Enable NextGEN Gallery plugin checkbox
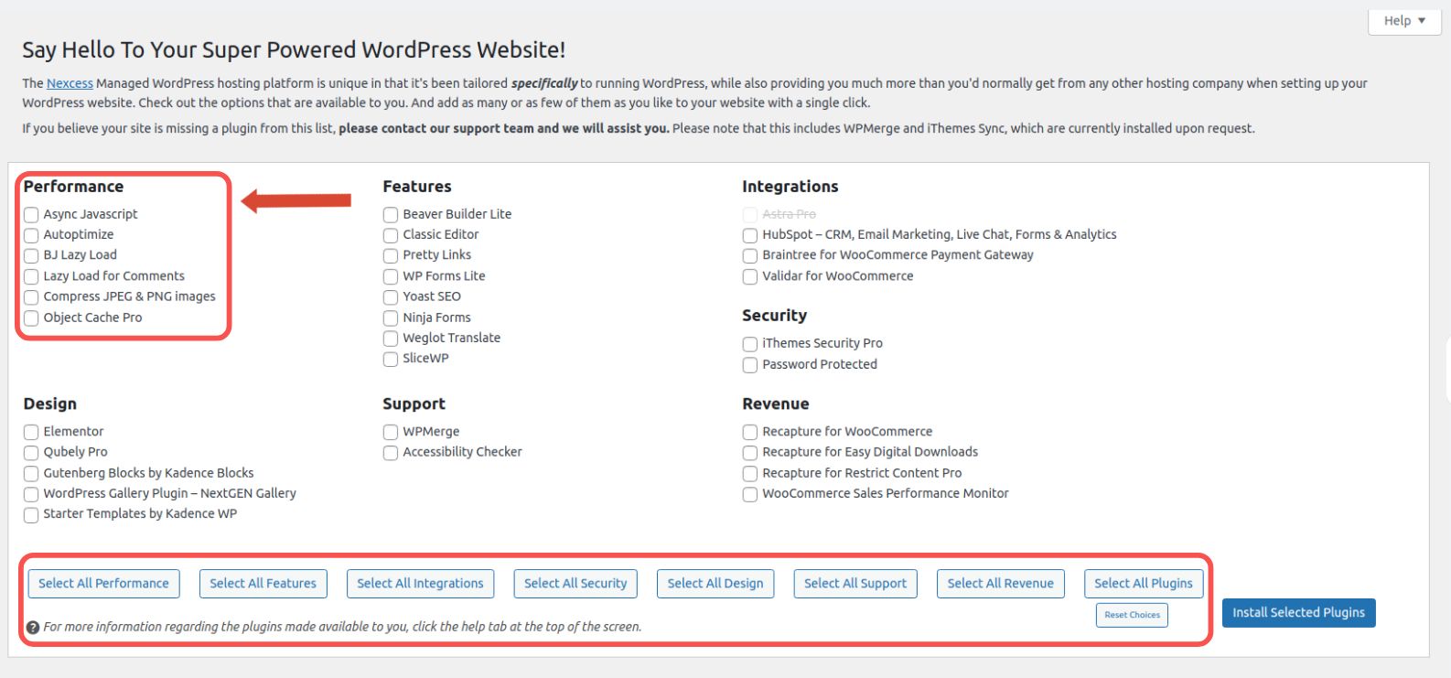This screenshot has height=678, width=1451. 31,494
